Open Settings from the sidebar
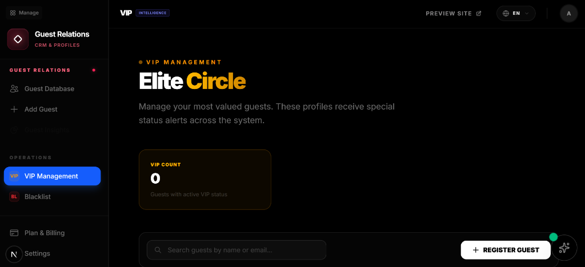Image resolution: width=585 pixels, height=267 pixels. click(37, 253)
